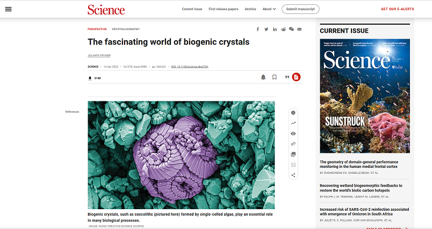This screenshot has height=229, width=432.
Task: Click the article title heading
Action: 169,42
